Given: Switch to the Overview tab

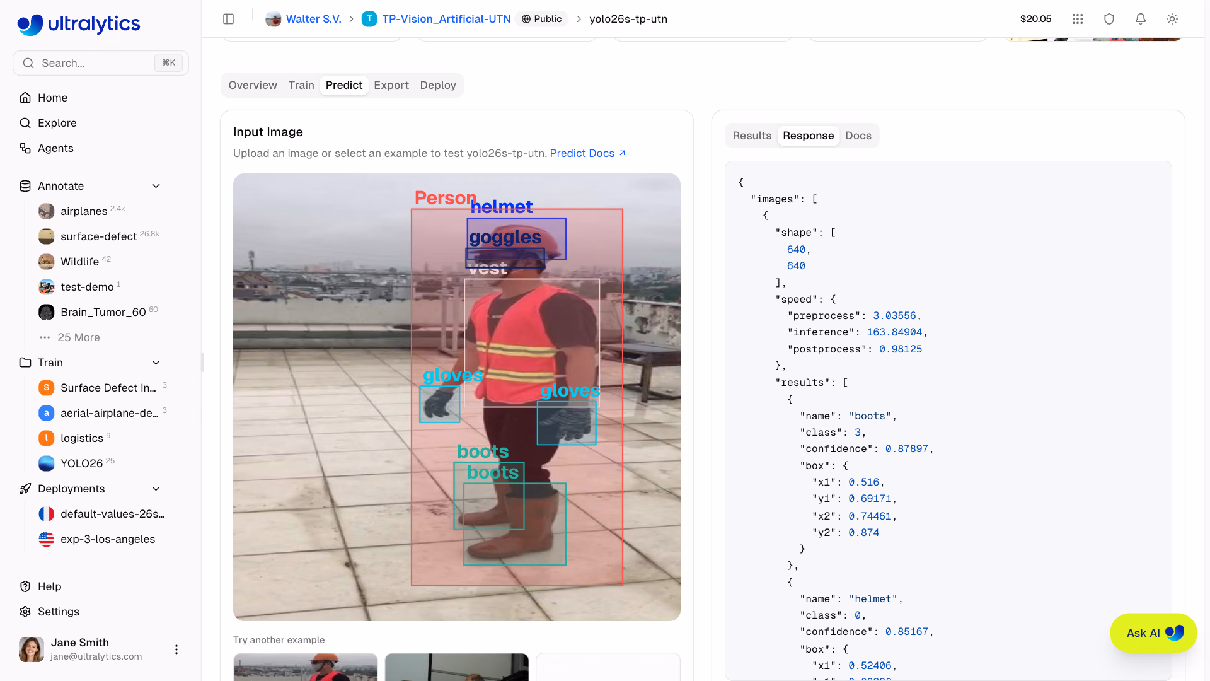Looking at the screenshot, I should (x=253, y=85).
